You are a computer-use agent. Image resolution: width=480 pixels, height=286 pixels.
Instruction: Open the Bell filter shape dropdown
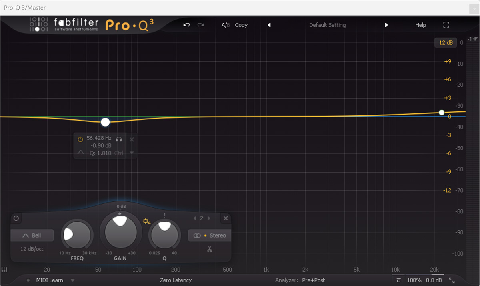pos(32,236)
